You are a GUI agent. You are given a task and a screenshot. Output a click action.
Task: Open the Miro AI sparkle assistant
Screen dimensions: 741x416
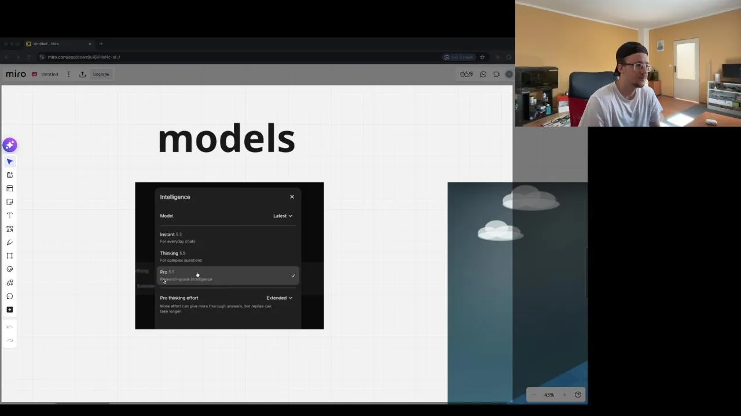tap(10, 145)
